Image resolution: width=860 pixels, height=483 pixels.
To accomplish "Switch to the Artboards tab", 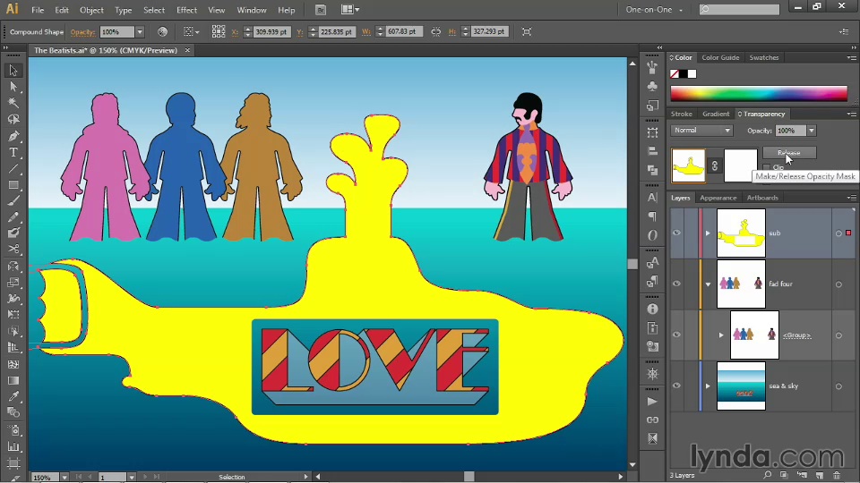I will pyautogui.click(x=762, y=198).
